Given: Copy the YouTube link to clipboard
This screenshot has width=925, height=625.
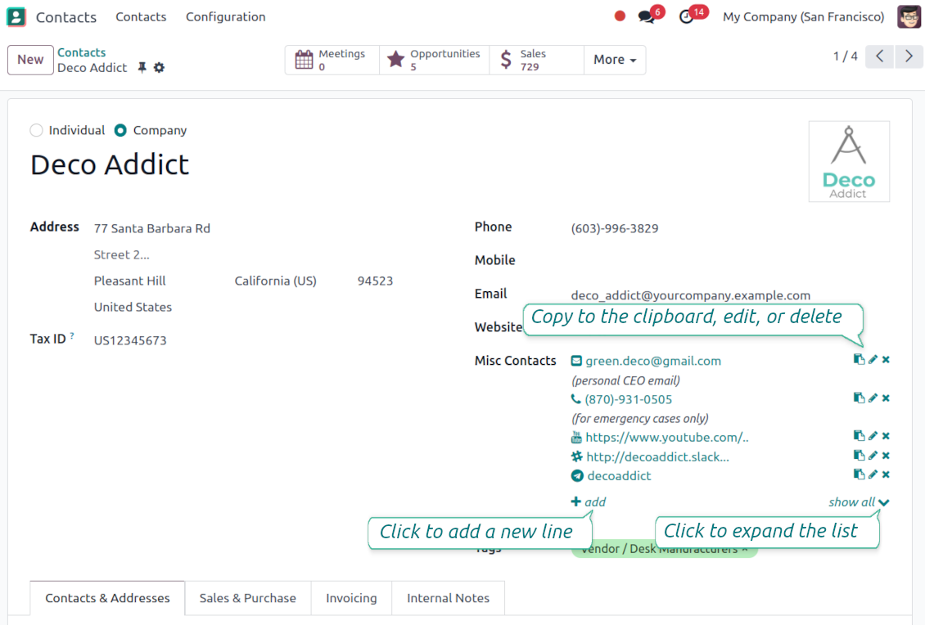Looking at the screenshot, I should click(x=859, y=436).
